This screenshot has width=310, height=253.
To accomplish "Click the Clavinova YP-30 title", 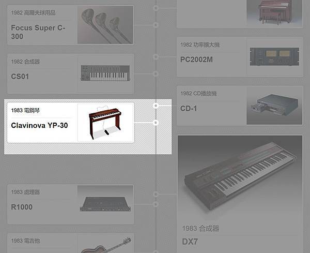I will pyautogui.click(x=39, y=125).
